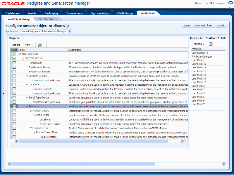
Task: Click the add attribute icon in Audited Attributes toolbar
Action: point(211,44)
